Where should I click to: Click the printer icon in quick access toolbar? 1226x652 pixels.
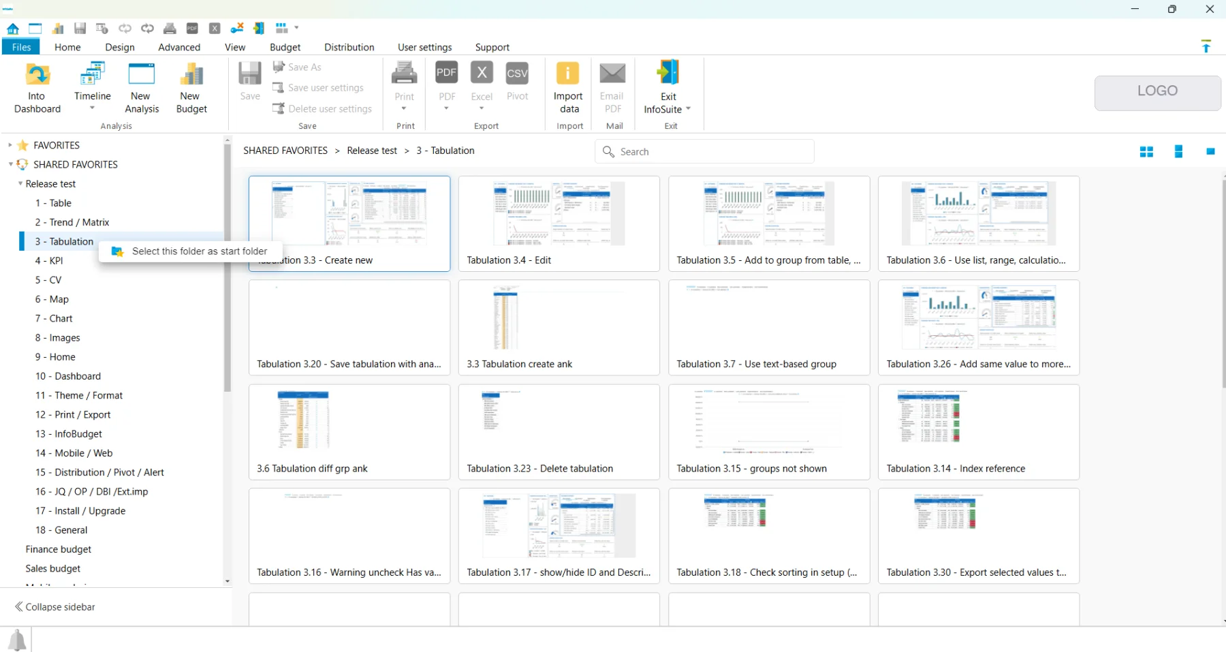170,29
